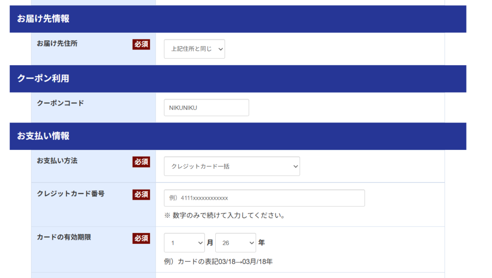The width and height of the screenshot is (492, 278).
Task: Click the カードの有効期限 field label
Action: (x=64, y=237)
